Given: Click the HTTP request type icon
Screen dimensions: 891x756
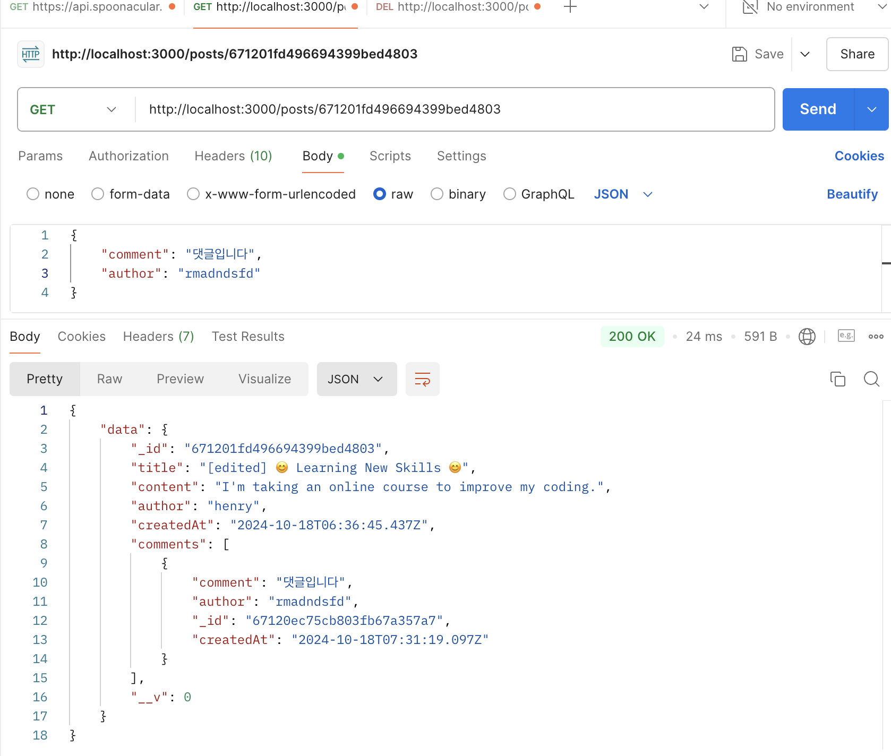Looking at the screenshot, I should [x=31, y=54].
